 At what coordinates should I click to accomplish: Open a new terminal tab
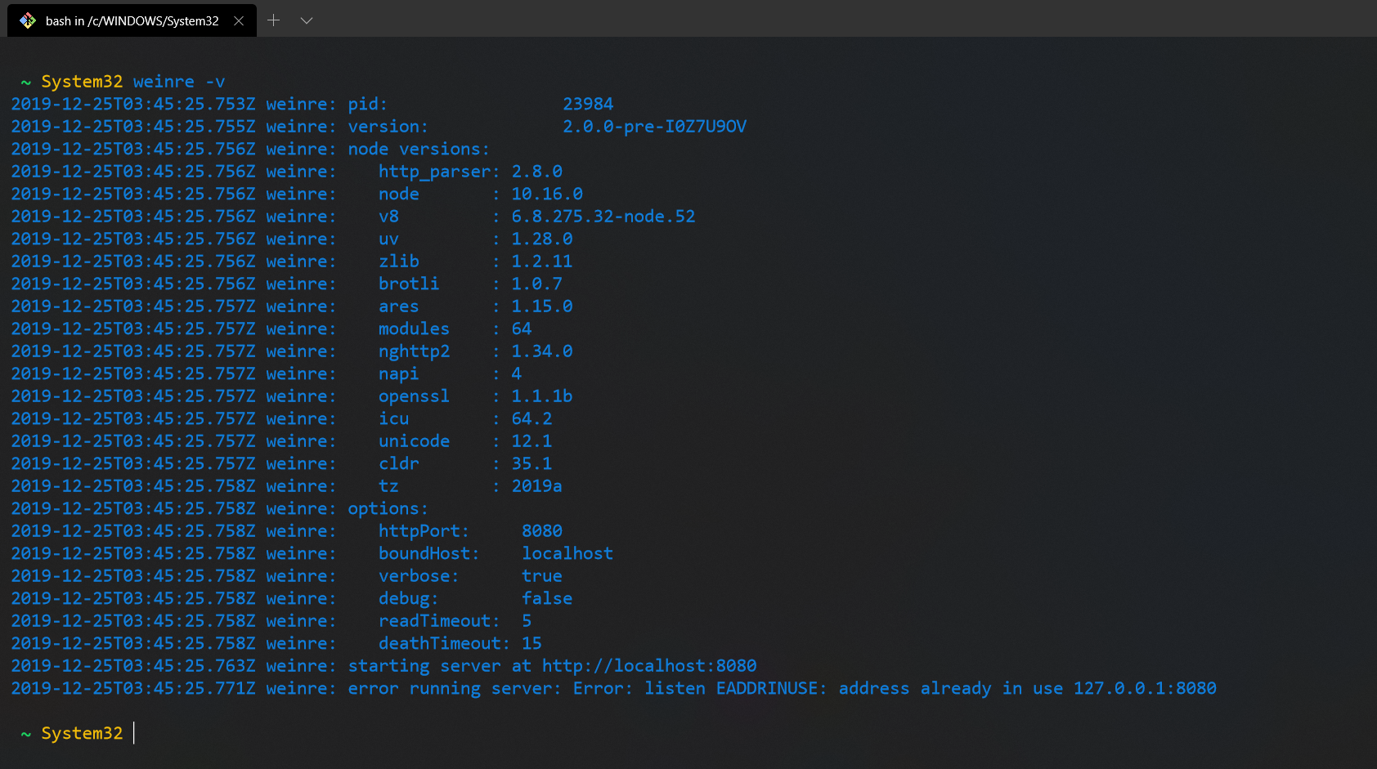(x=274, y=20)
